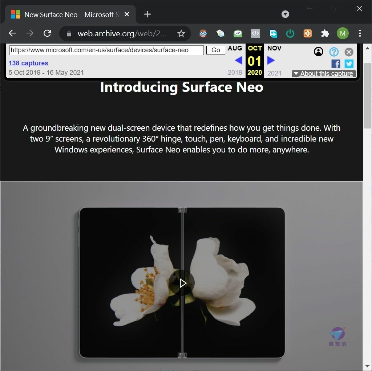Close the Wayback Machine toolbar

[349, 52]
